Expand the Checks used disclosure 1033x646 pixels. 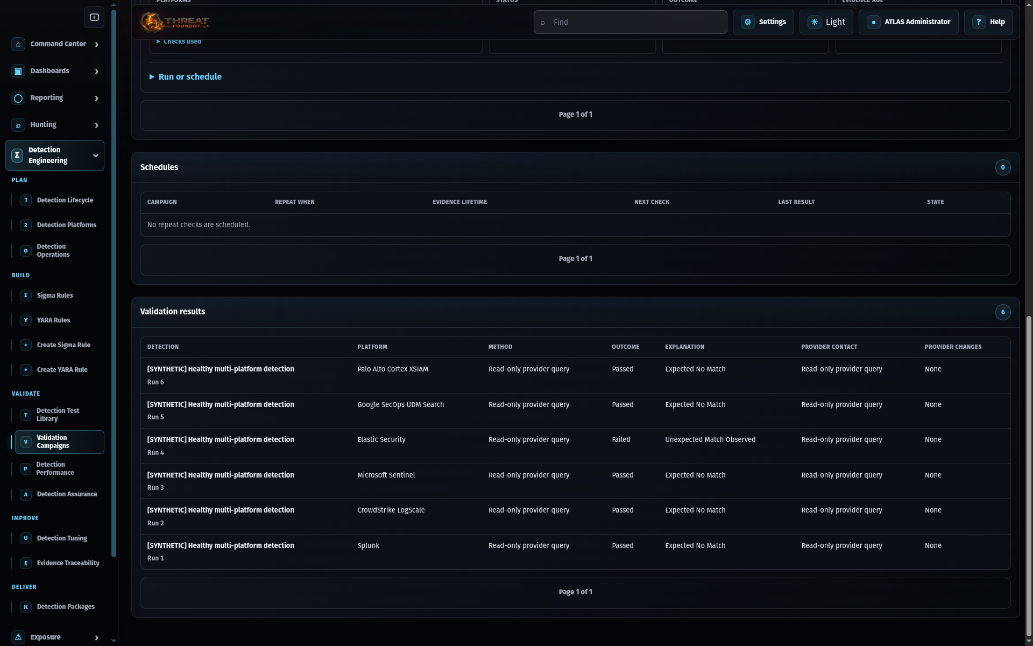pos(179,41)
